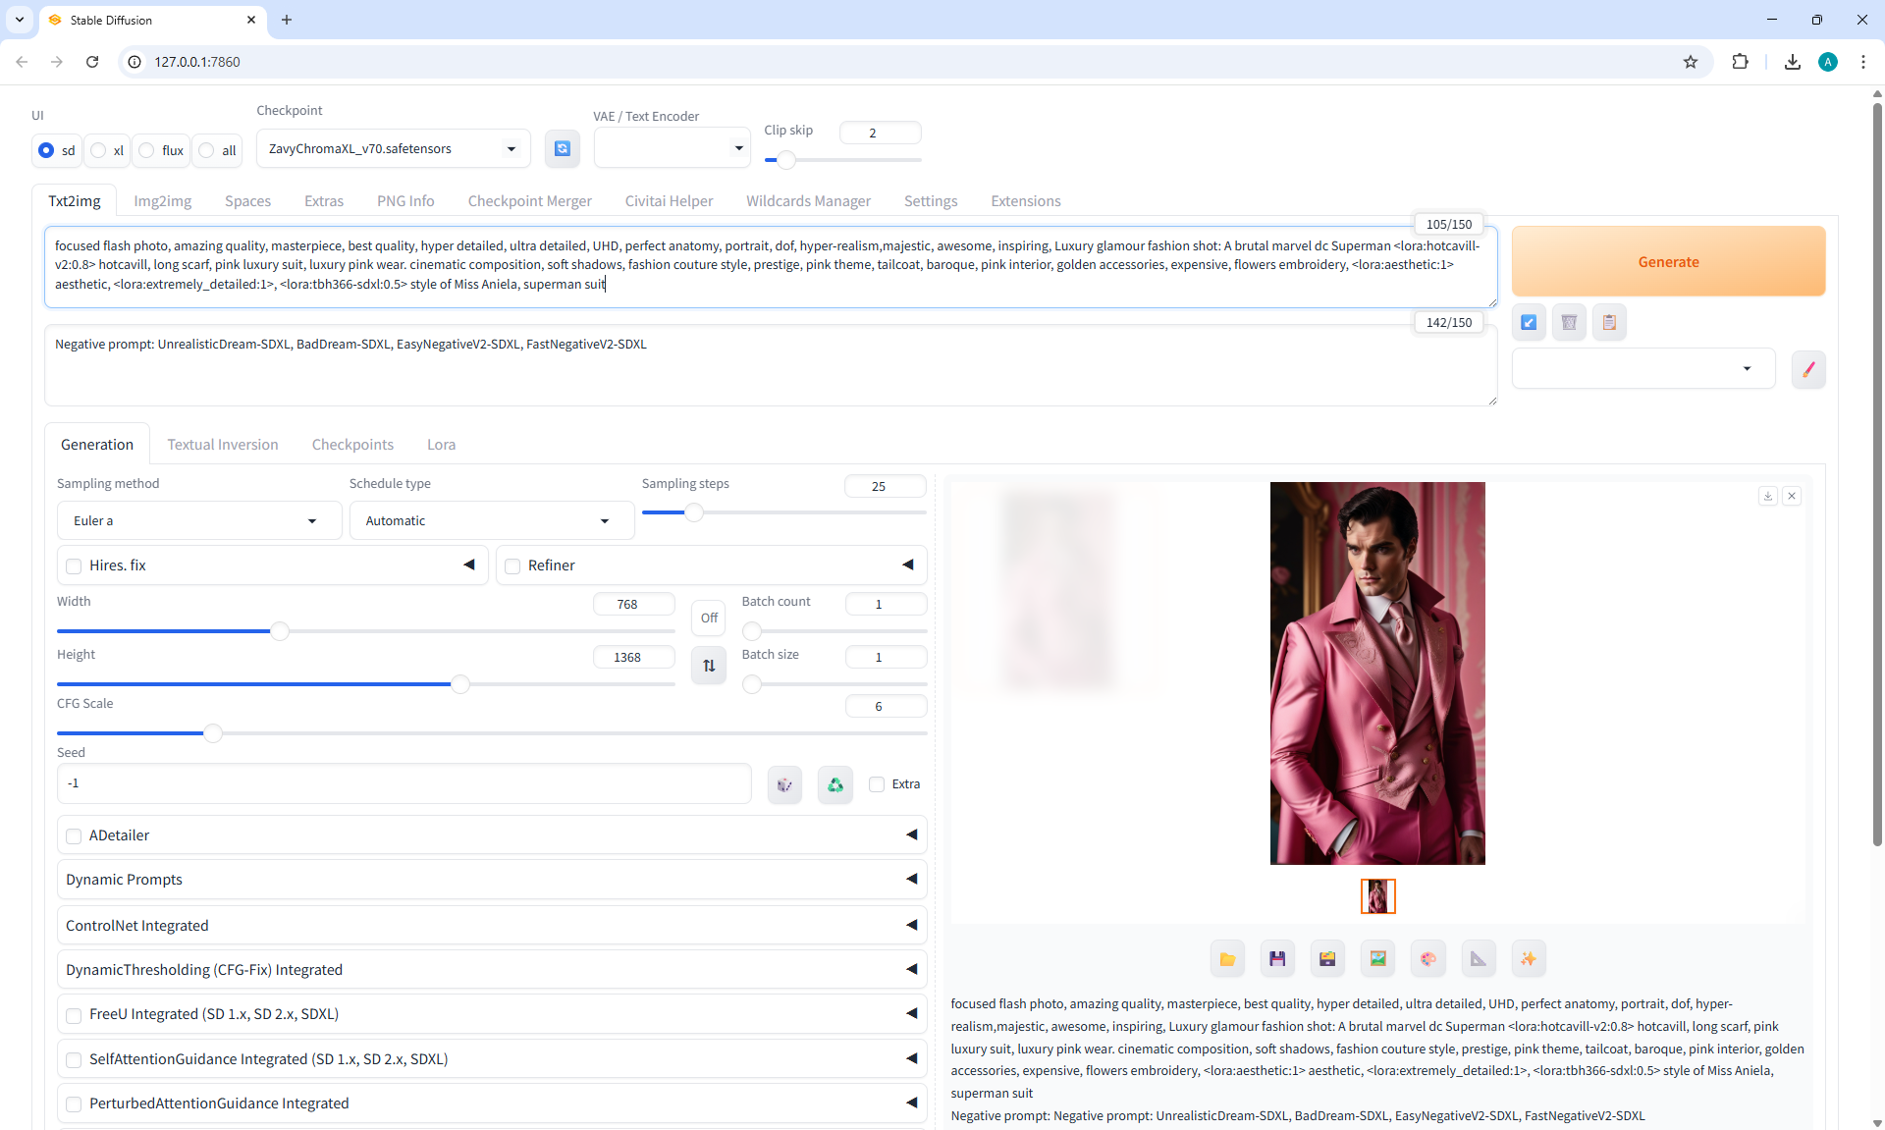Click the refresh checkpoint list icon
The width and height of the screenshot is (1885, 1130).
562,148
